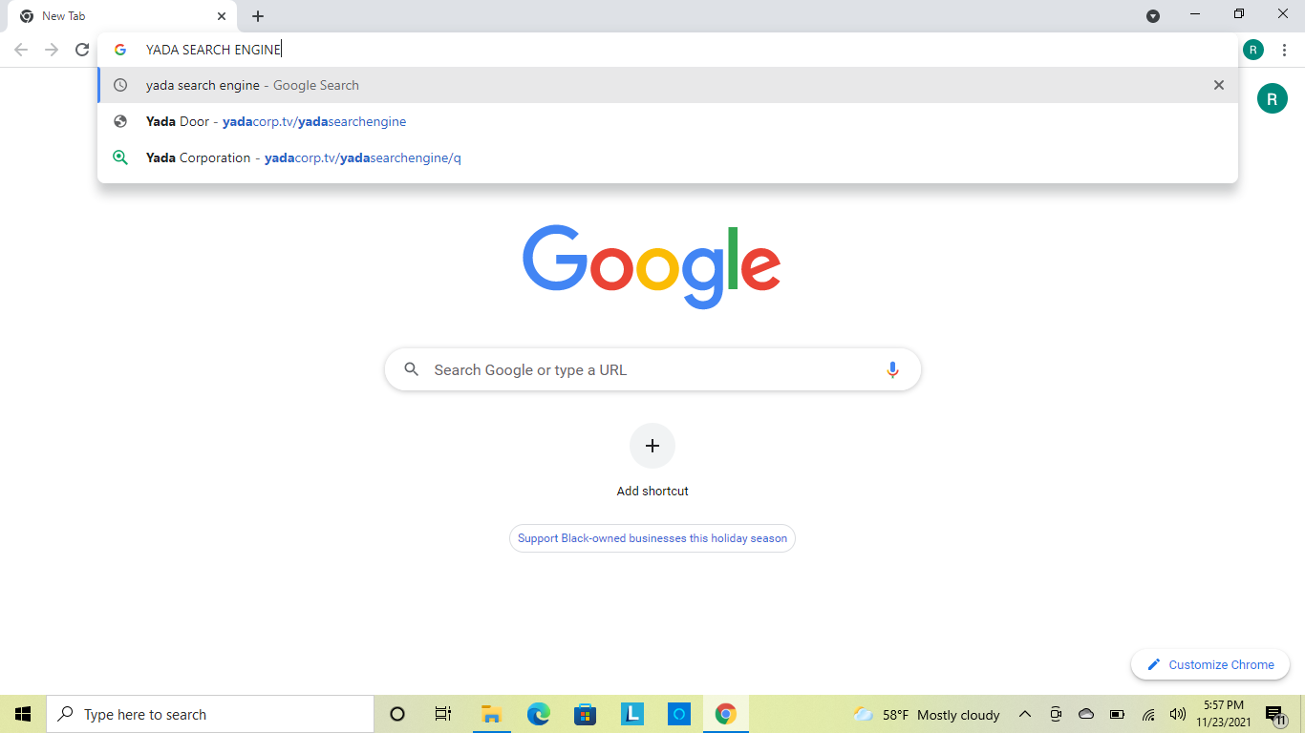The image size is (1305, 733).
Task: Open a new tab with plus button
Action: (258, 16)
